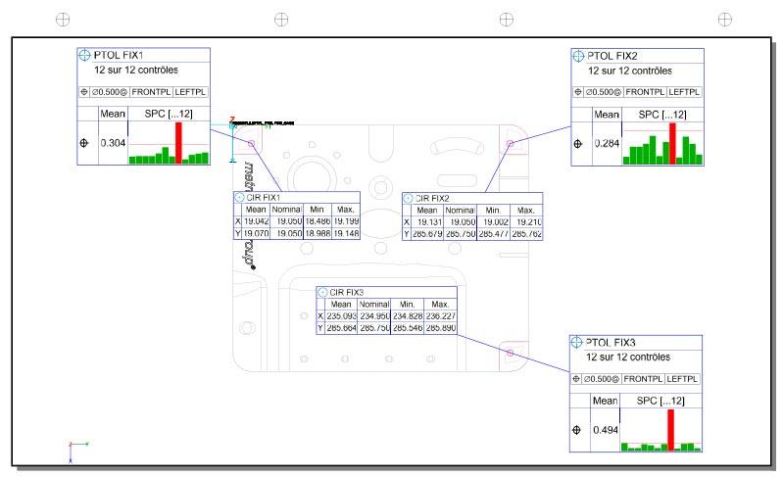This screenshot has width=783, height=477.
Task: Click the position tolerance icon beside PTOL FIX2
Action: pyautogui.click(x=578, y=56)
